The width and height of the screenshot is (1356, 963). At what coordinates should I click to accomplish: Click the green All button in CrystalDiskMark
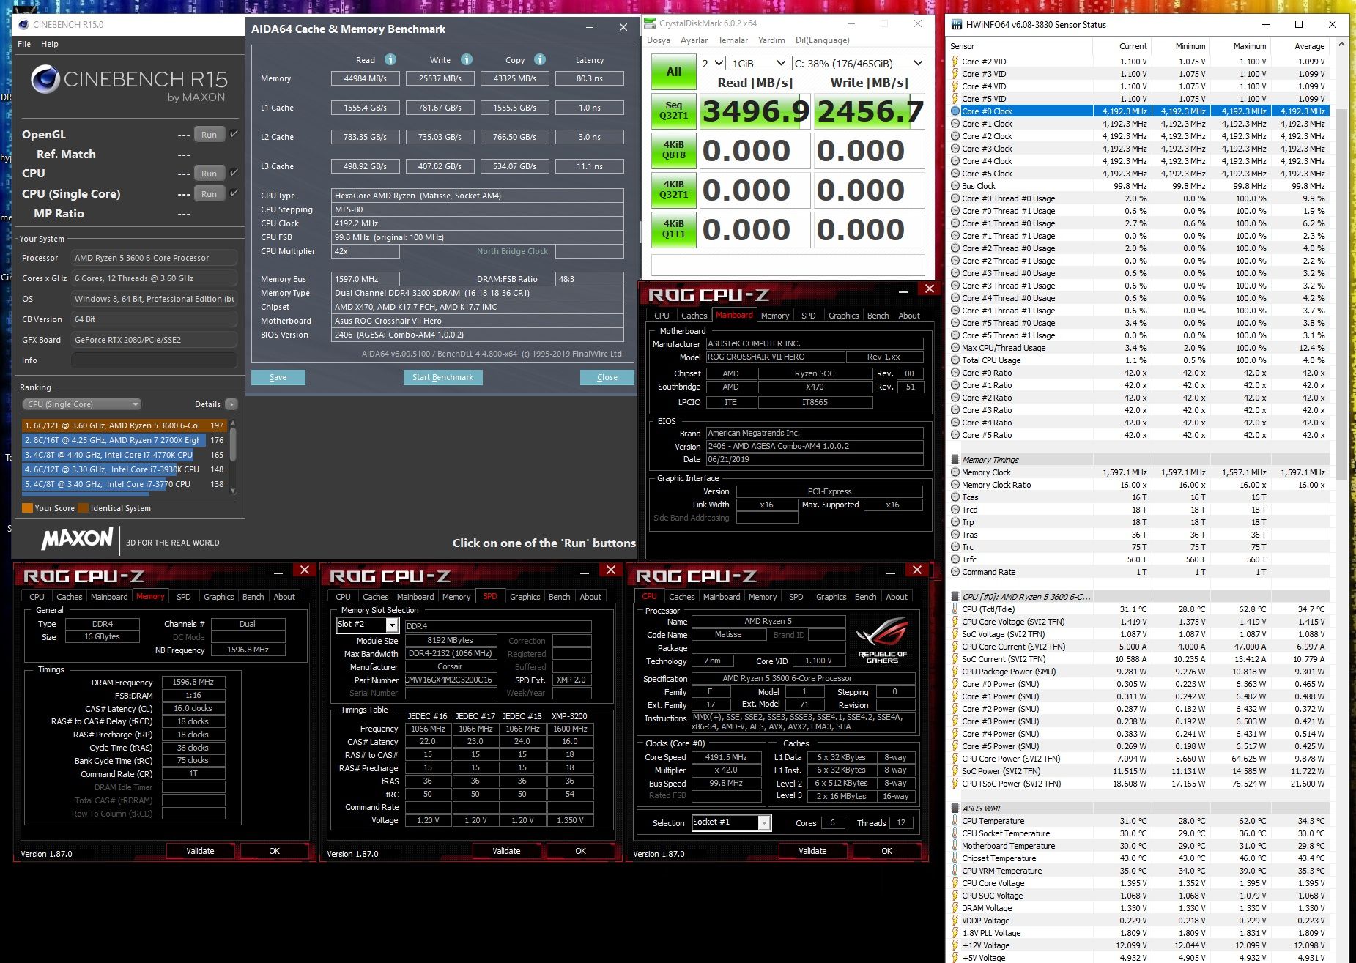[674, 72]
